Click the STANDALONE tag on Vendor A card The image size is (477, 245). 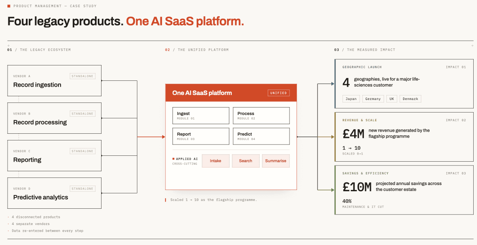[x=82, y=76]
